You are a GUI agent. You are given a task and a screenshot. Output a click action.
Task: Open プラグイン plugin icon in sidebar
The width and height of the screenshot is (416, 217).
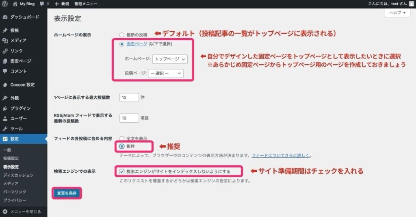[5, 108]
